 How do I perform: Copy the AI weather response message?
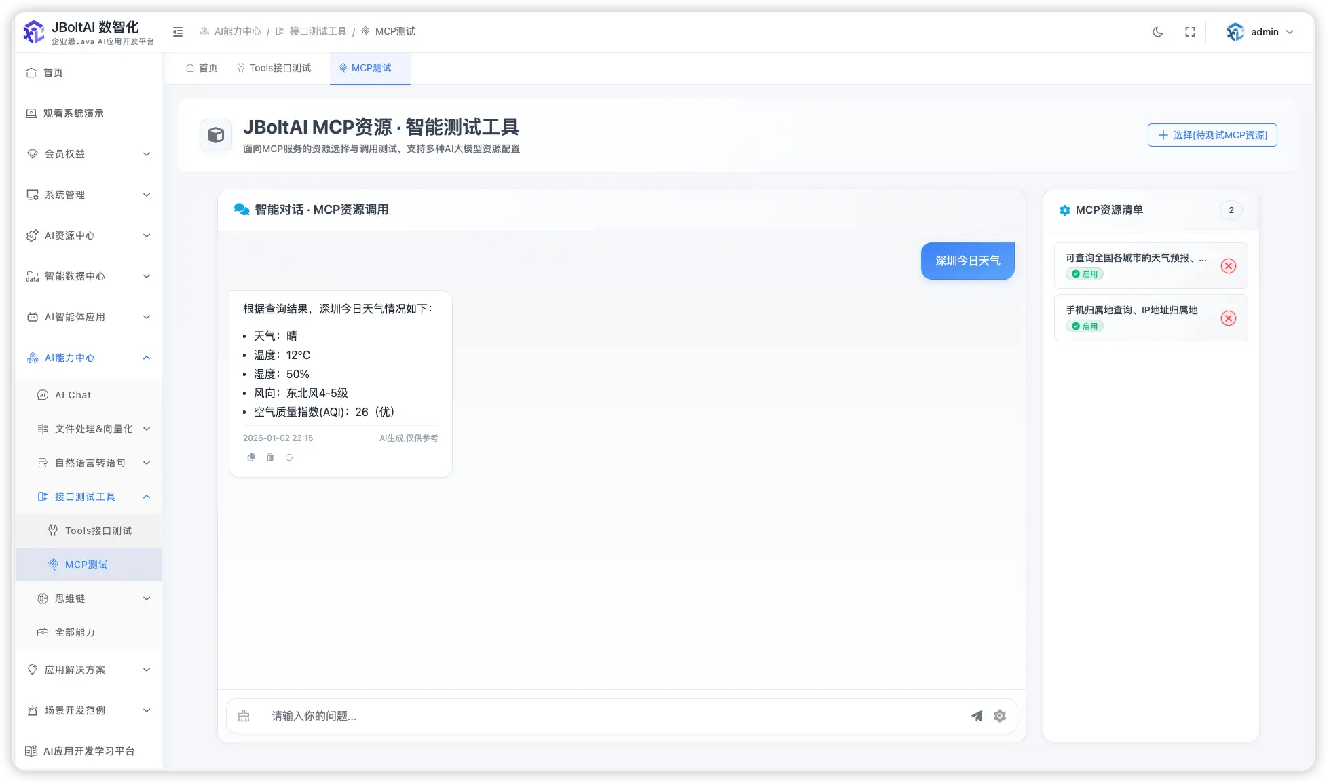coord(250,457)
